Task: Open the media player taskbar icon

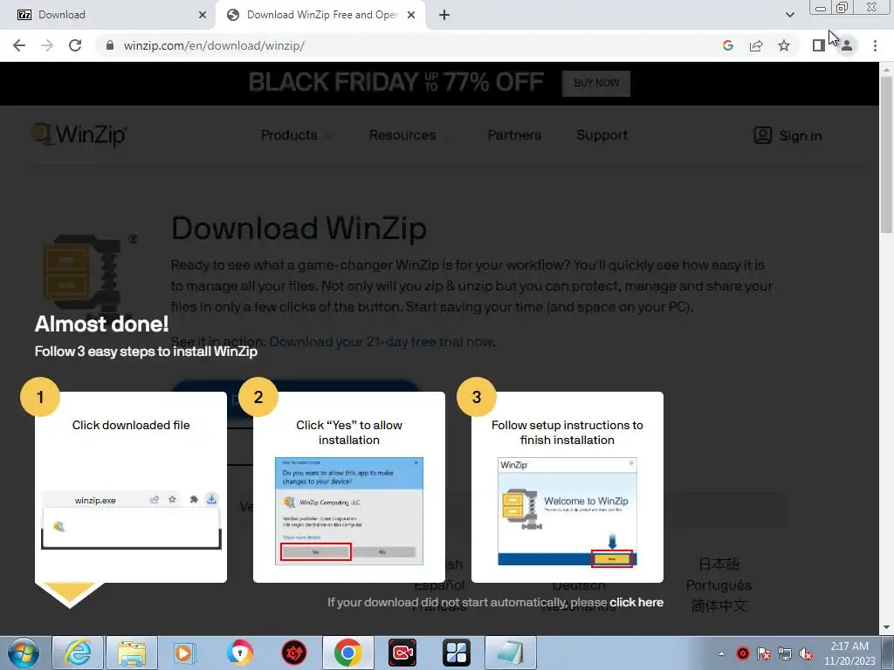Action: (x=185, y=653)
